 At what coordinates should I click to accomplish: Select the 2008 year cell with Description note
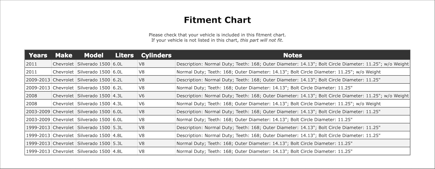(38, 96)
